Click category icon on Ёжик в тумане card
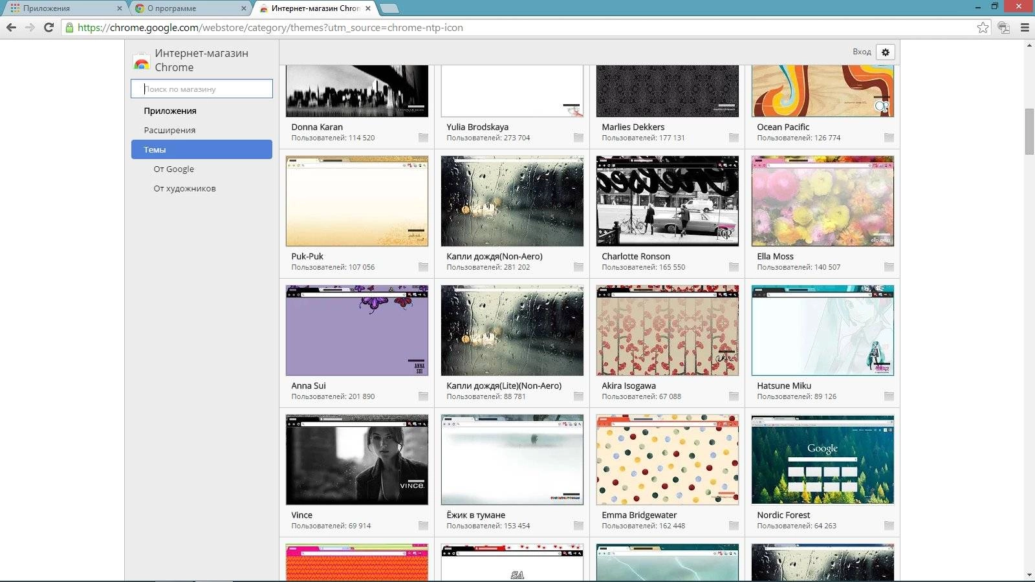 pos(578,526)
